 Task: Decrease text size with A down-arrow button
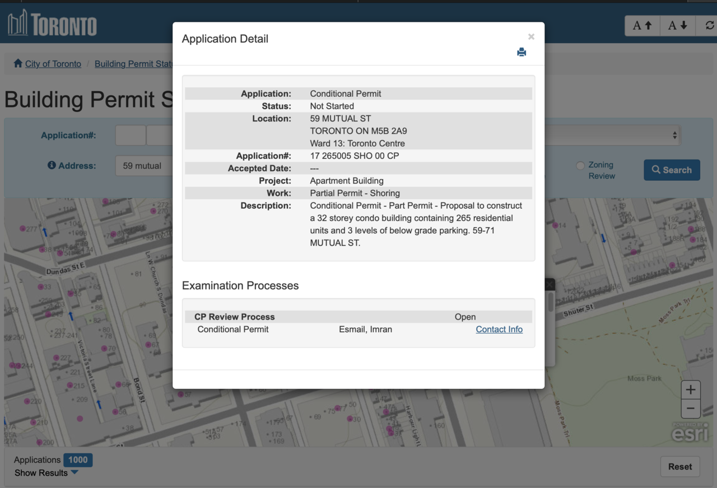tap(677, 26)
